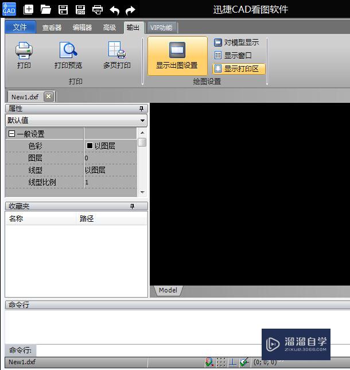The width and height of the screenshot is (350, 370).
Task: Click into the 命令行 command input field
Action: point(193,350)
